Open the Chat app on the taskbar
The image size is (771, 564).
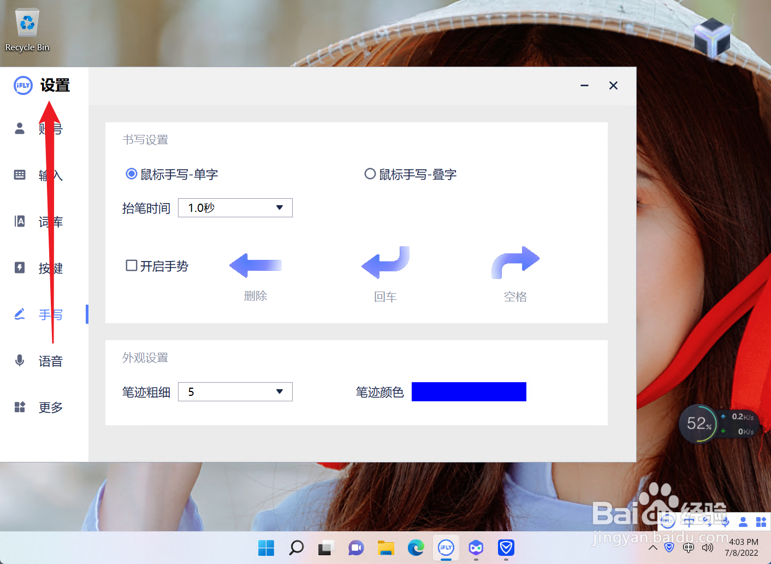[x=356, y=548]
